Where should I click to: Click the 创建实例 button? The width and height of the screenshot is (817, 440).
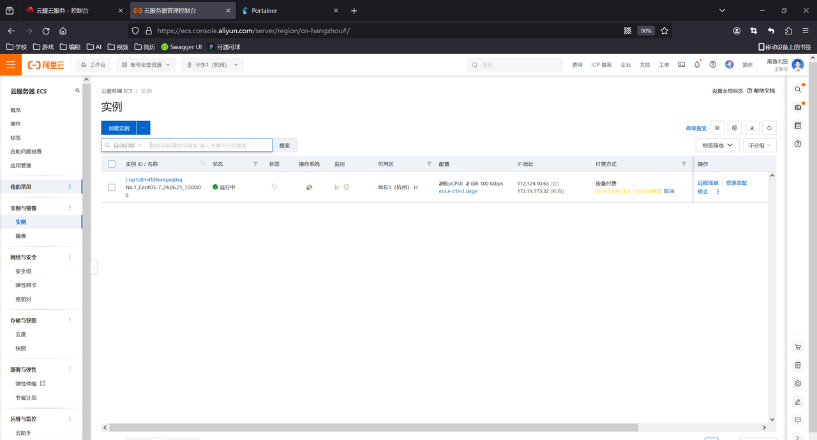pos(119,128)
